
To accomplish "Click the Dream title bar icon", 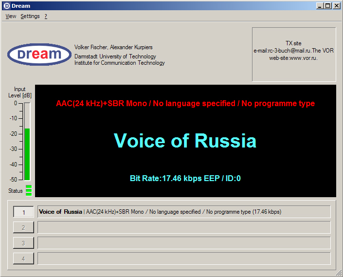I will pyautogui.click(x=7, y=6).
